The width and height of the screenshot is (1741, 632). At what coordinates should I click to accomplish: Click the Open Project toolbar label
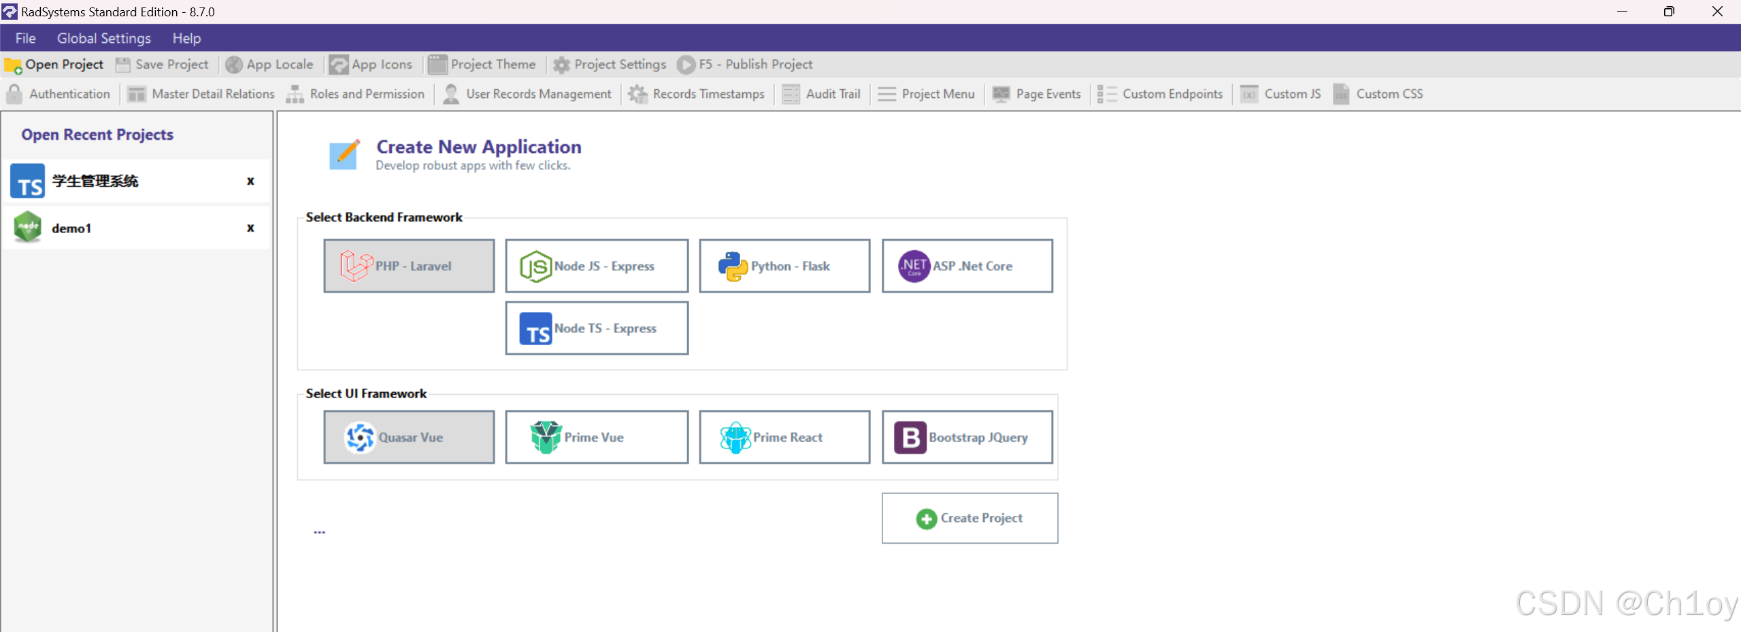pyautogui.click(x=64, y=65)
